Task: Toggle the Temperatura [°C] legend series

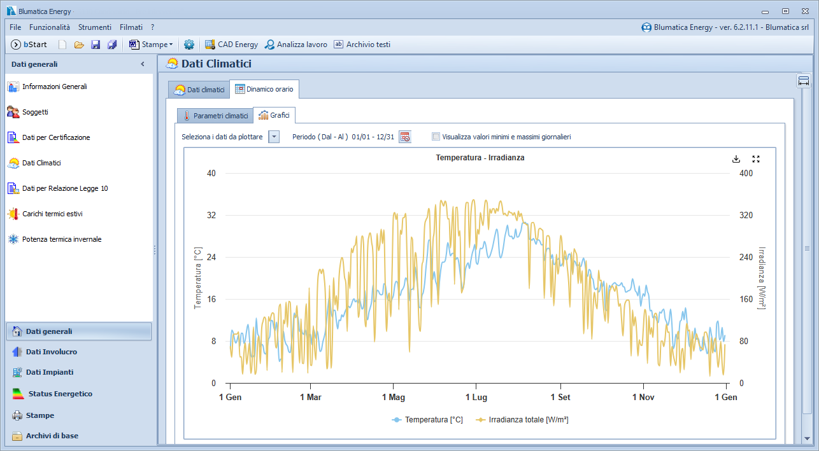Action: point(427,420)
